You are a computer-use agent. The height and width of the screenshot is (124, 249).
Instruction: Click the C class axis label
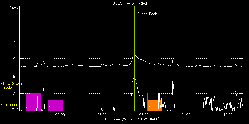click(x=14, y=59)
